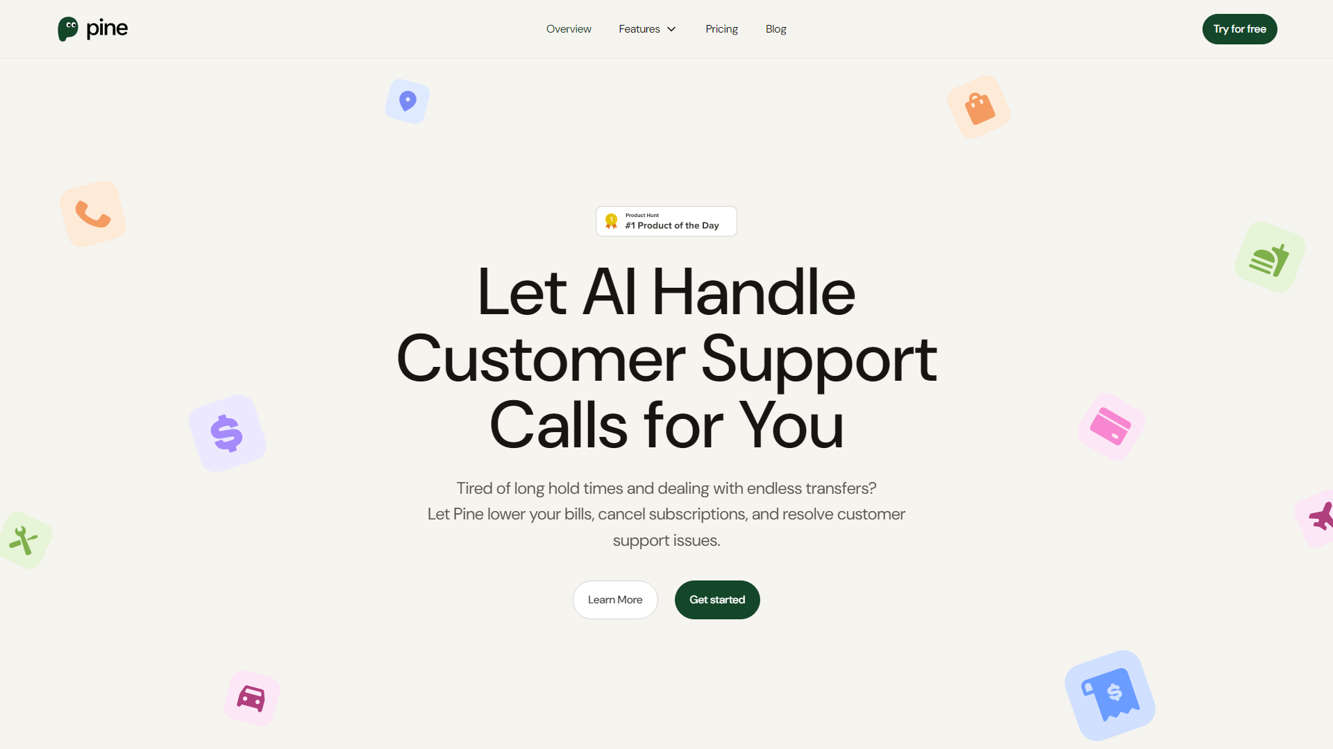Expand the Features navigation menu

(647, 28)
